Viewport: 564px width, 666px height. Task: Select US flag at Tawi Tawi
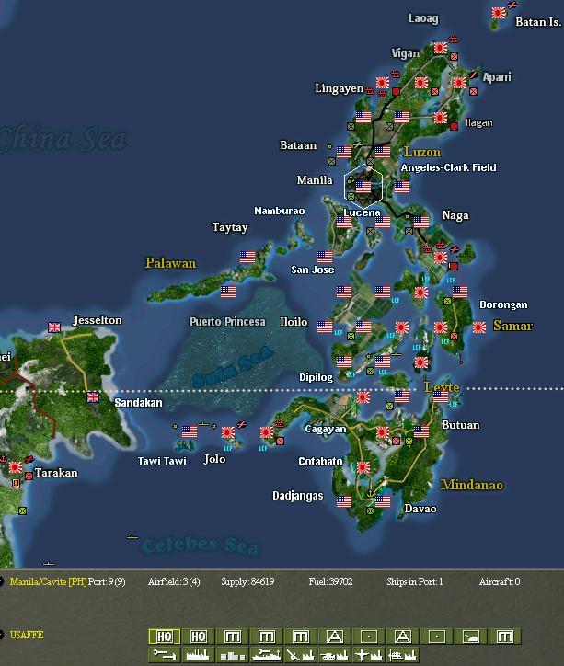pos(190,432)
